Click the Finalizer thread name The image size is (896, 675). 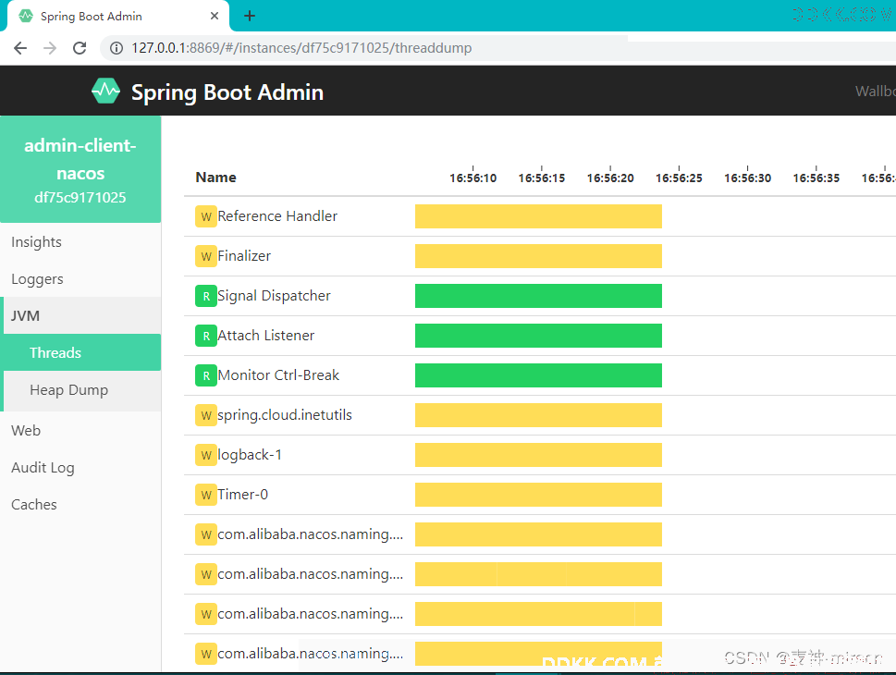(x=244, y=256)
